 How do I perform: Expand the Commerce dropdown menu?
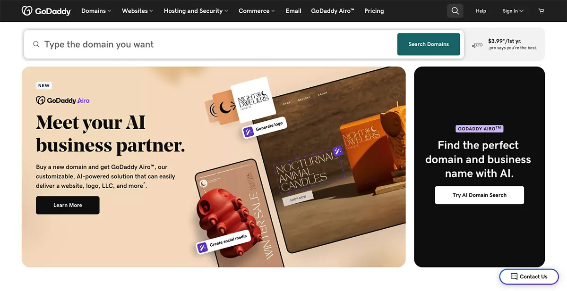pos(257,11)
